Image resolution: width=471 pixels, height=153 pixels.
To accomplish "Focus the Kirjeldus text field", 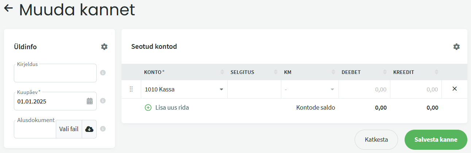I will 55,74.
